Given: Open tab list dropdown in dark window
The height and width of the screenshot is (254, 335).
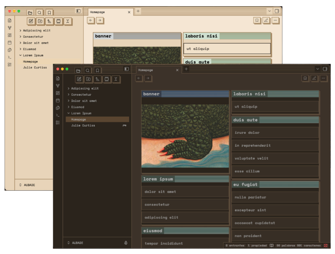Looking at the screenshot, I should (x=318, y=69).
